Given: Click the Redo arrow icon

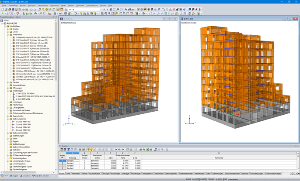Looking at the screenshot, I should (x=35, y=9).
